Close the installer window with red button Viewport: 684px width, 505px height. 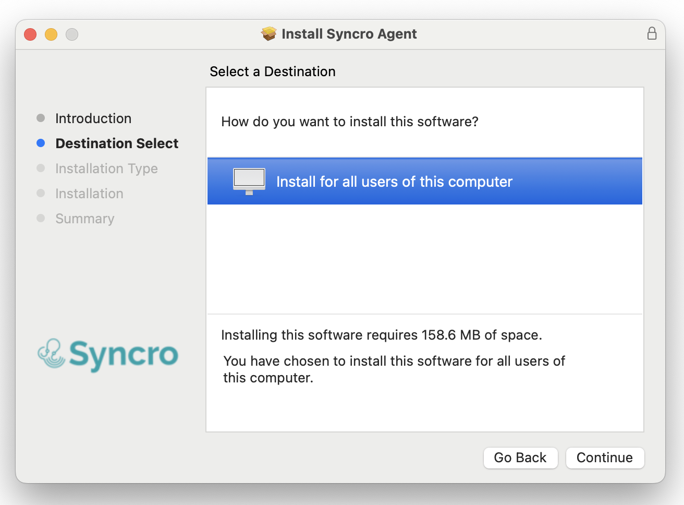pyautogui.click(x=30, y=34)
